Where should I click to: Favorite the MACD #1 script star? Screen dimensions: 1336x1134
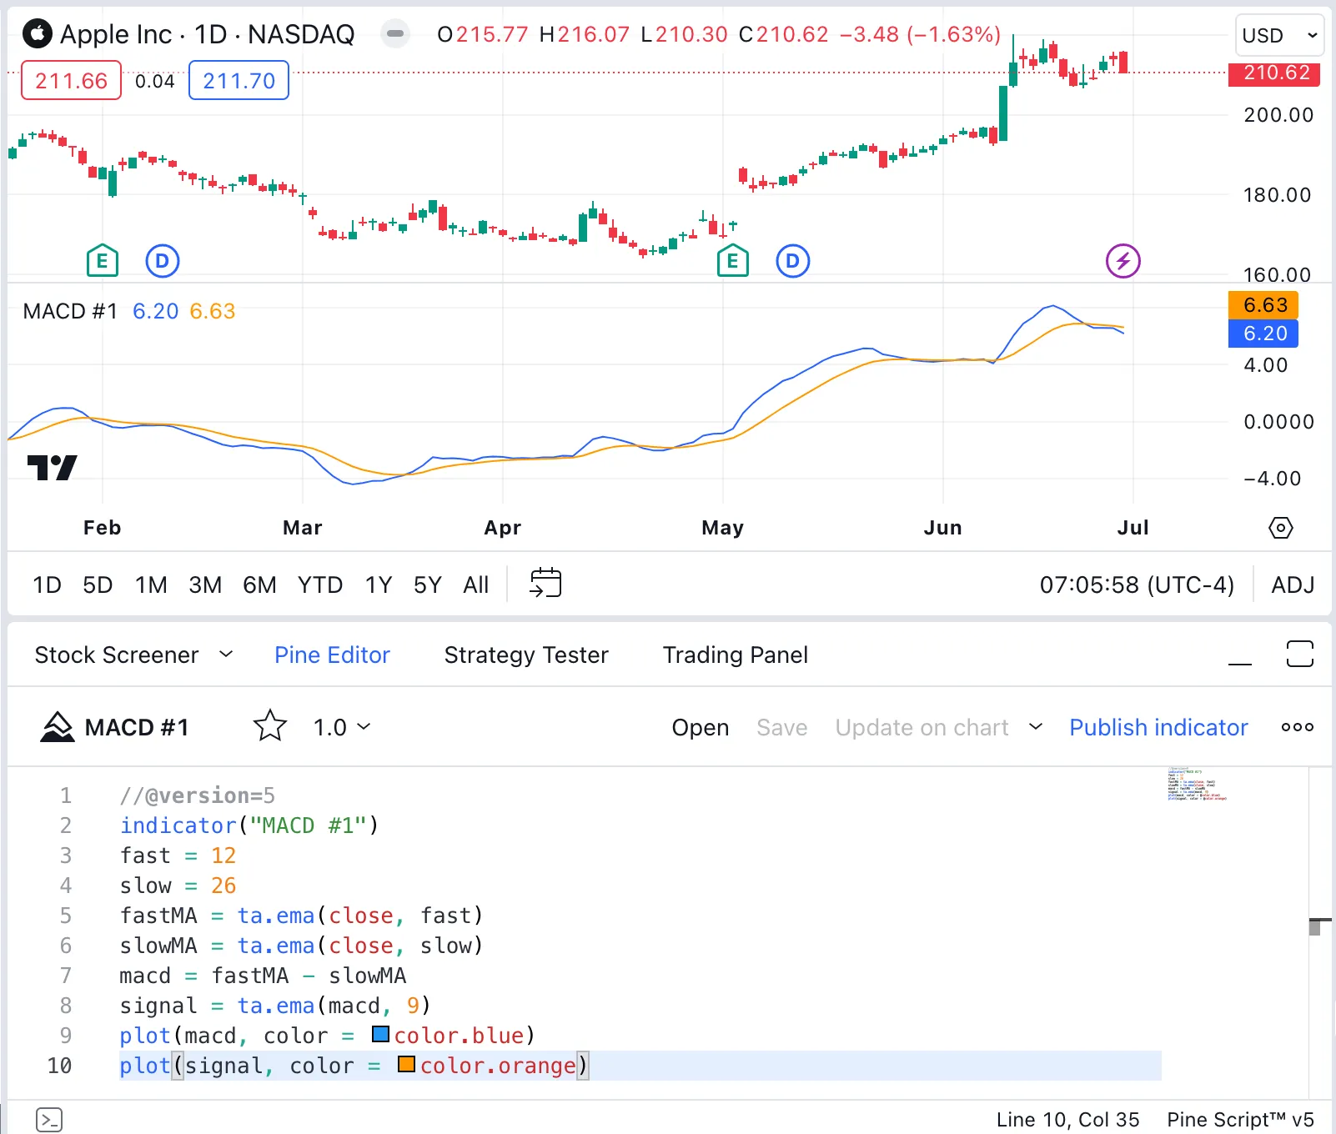pos(270,726)
